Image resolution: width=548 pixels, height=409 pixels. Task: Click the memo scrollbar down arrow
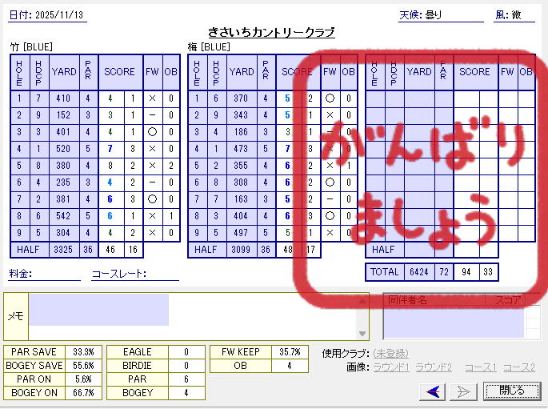362,334
